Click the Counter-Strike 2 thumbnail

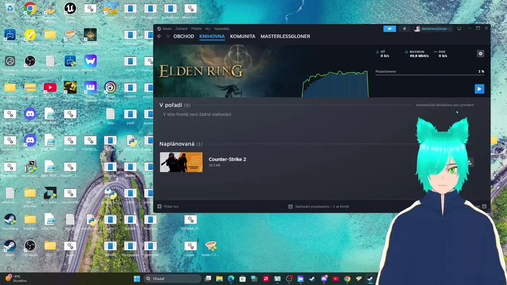pos(181,162)
